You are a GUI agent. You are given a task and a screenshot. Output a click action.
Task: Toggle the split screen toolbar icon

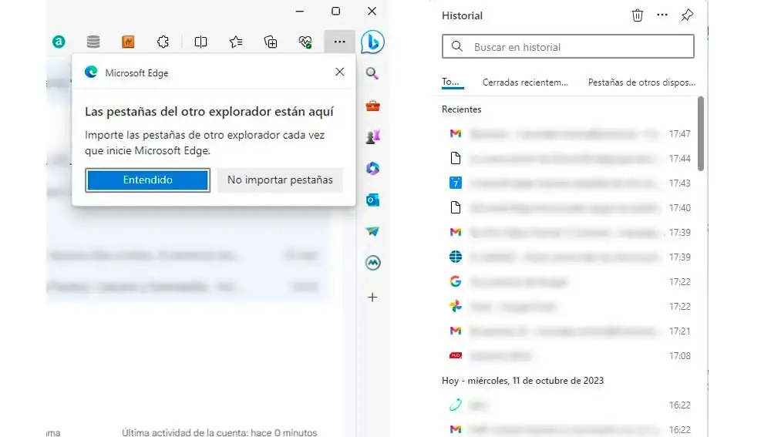[200, 42]
